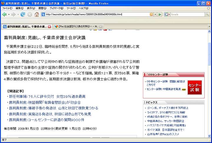Open the コールセンターに辞退の質問9000件 link
This screenshot has height=143, width=212.
[47, 120]
